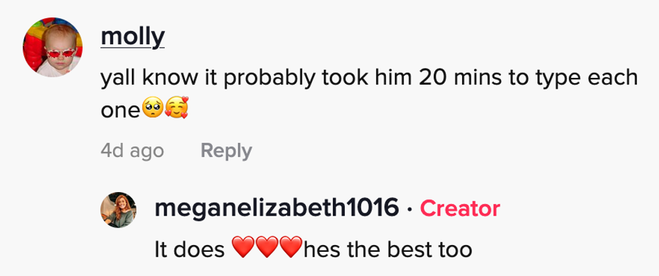Viewport: 659px width, 276px height.
Task: Open meganelizabeth1016's profile avatar
Action: (x=118, y=210)
